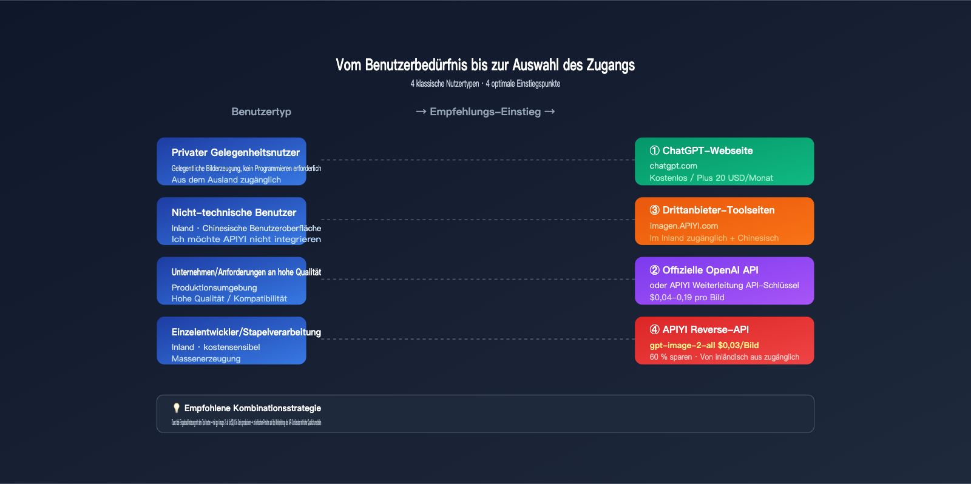Click the Kostenlos / Plus 20 USD/Monat text

(711, 178)
